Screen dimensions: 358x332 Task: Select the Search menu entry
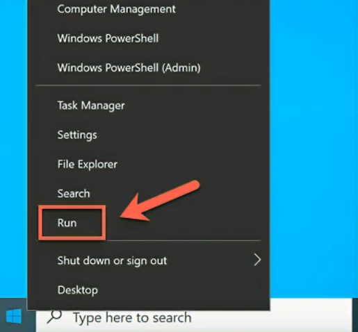tap(148, 194)
